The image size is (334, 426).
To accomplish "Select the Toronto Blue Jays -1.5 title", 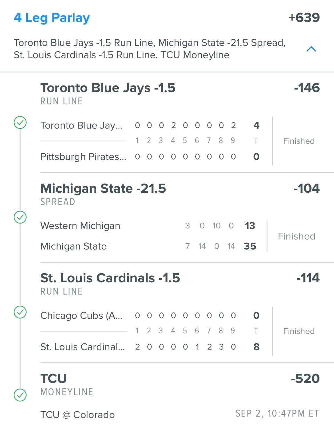I will (x=108, y=88).
